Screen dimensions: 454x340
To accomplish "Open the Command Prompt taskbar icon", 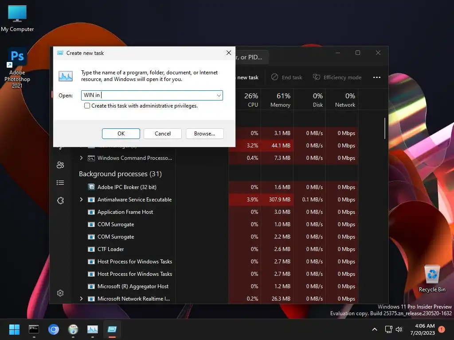I will pos(34,329).
